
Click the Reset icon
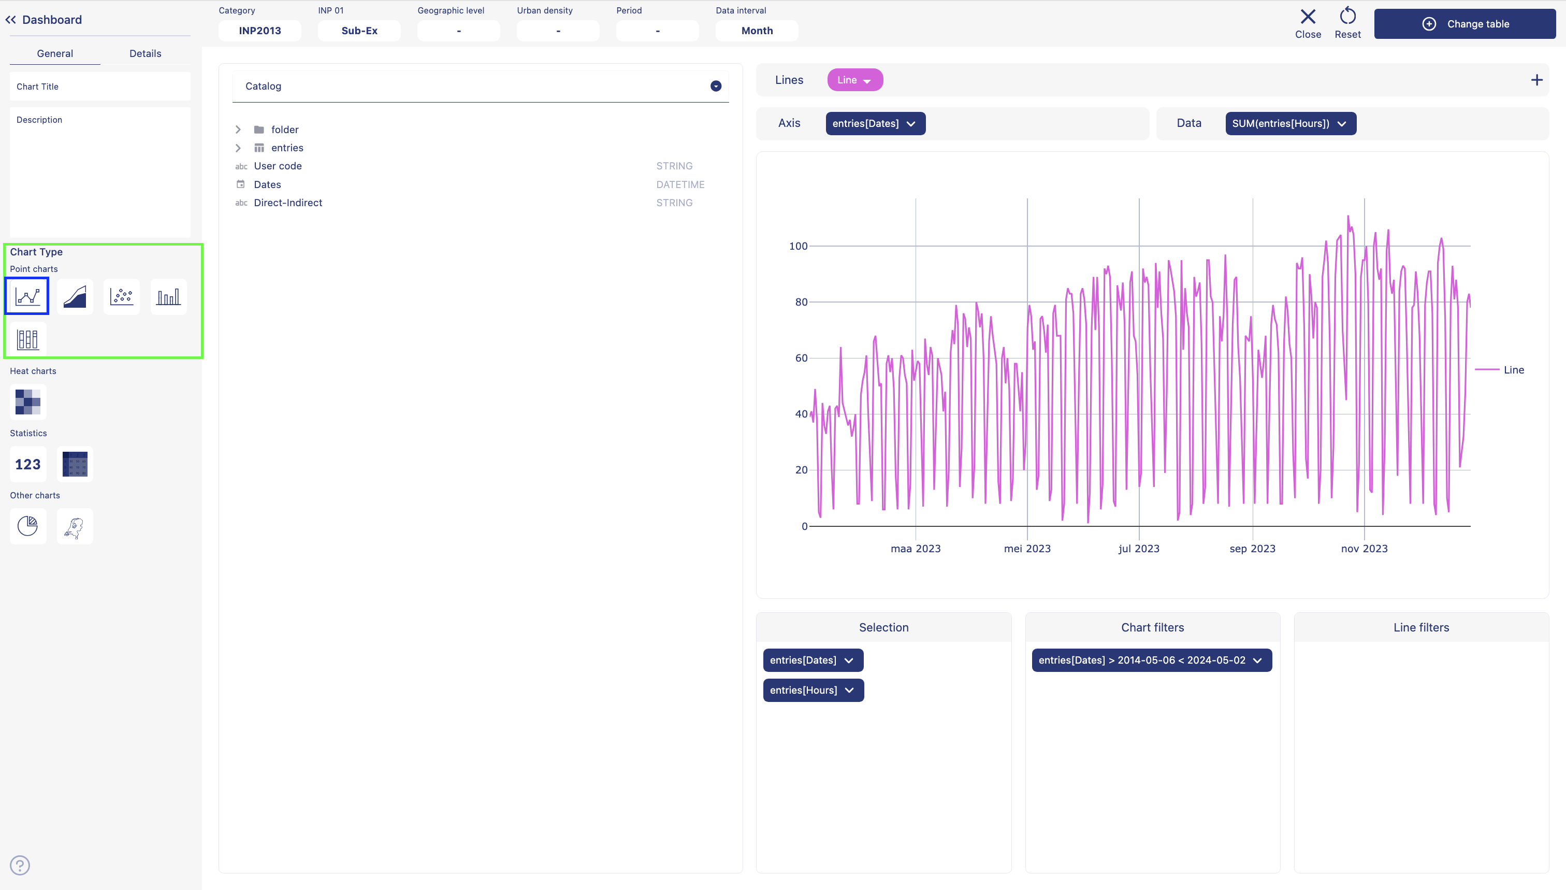(x=1347, y=23)
